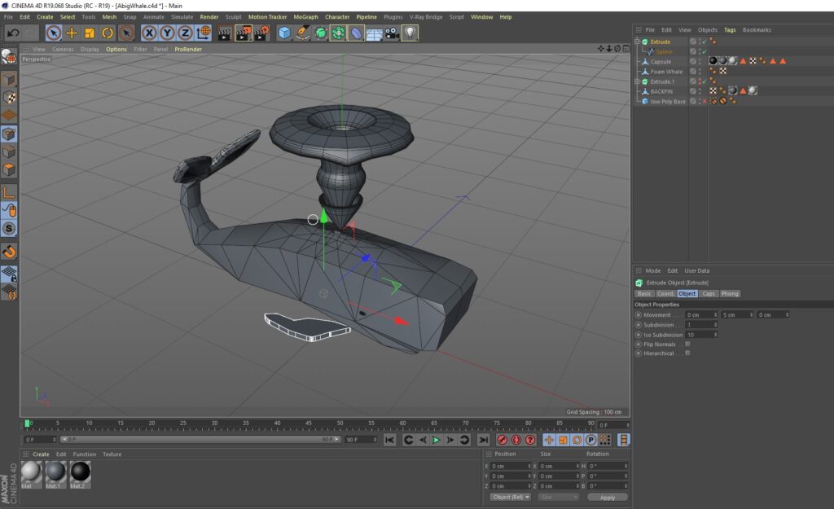Activate the Rotate tool
This screenshot has height=509, width=834.
click(x=108, y=33)
